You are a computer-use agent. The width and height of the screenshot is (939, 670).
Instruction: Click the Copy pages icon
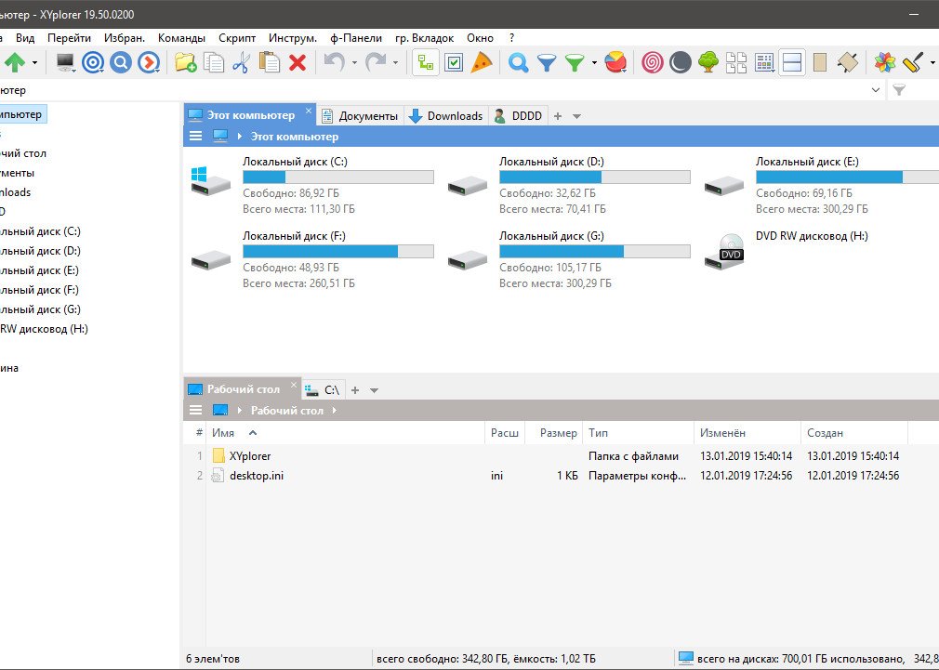pos(213,62)
